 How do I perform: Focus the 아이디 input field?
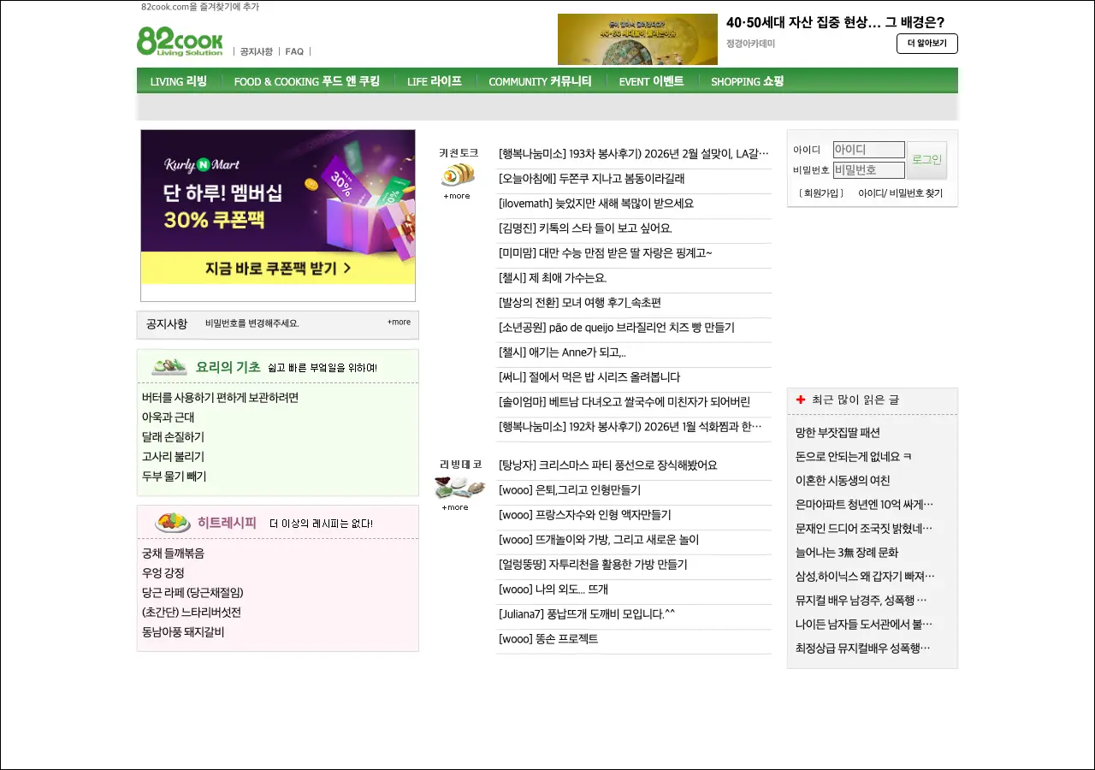click(x=868, y=150)
